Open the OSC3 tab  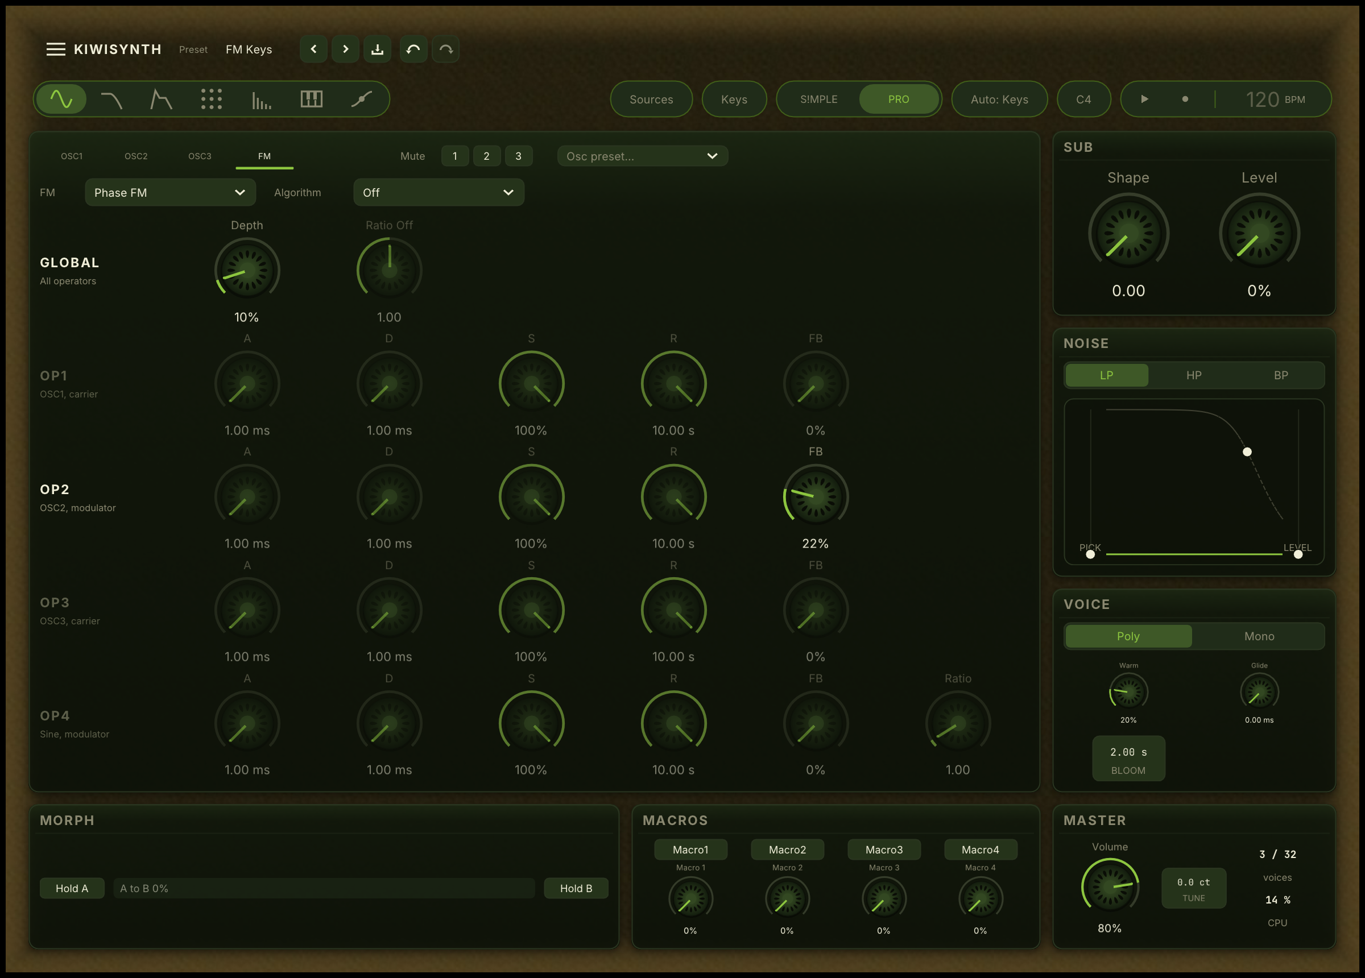click(200, 156)
